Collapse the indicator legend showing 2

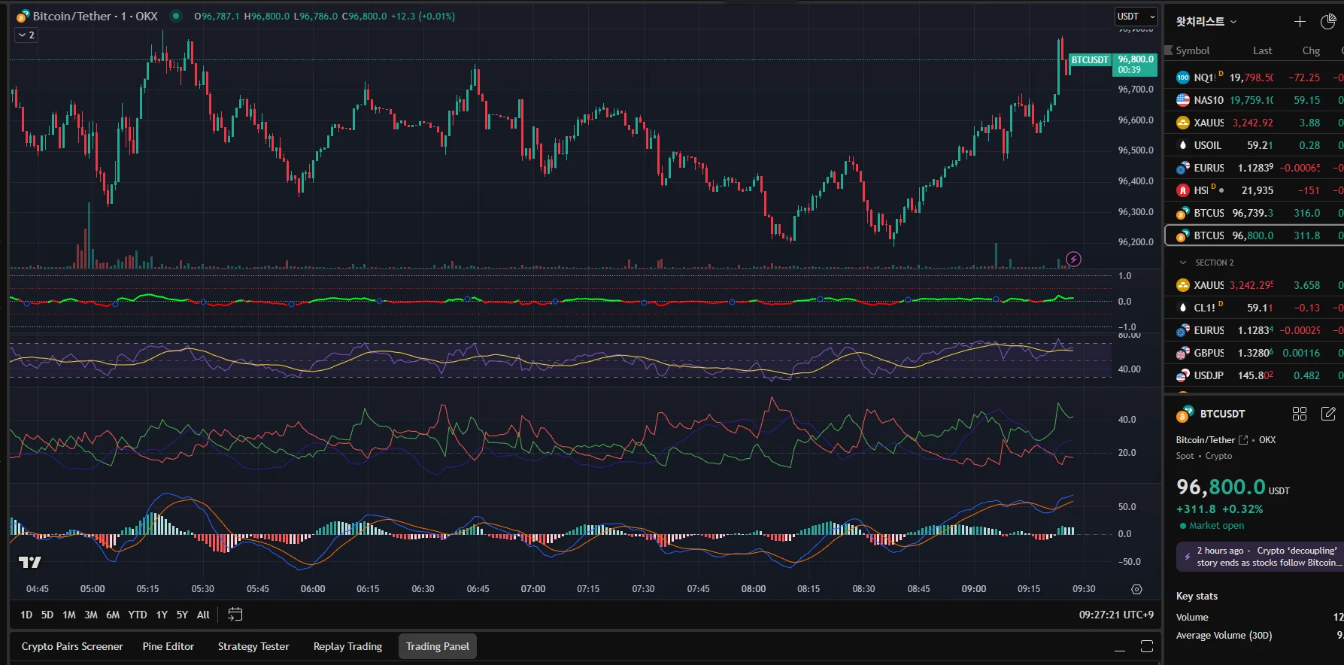click(26, 35)
